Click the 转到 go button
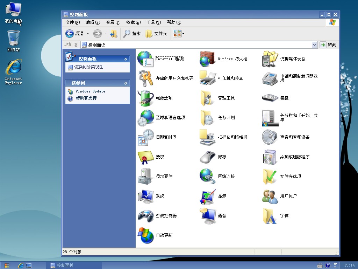This screenshot has height=269, width=358. tap(328, 45)
